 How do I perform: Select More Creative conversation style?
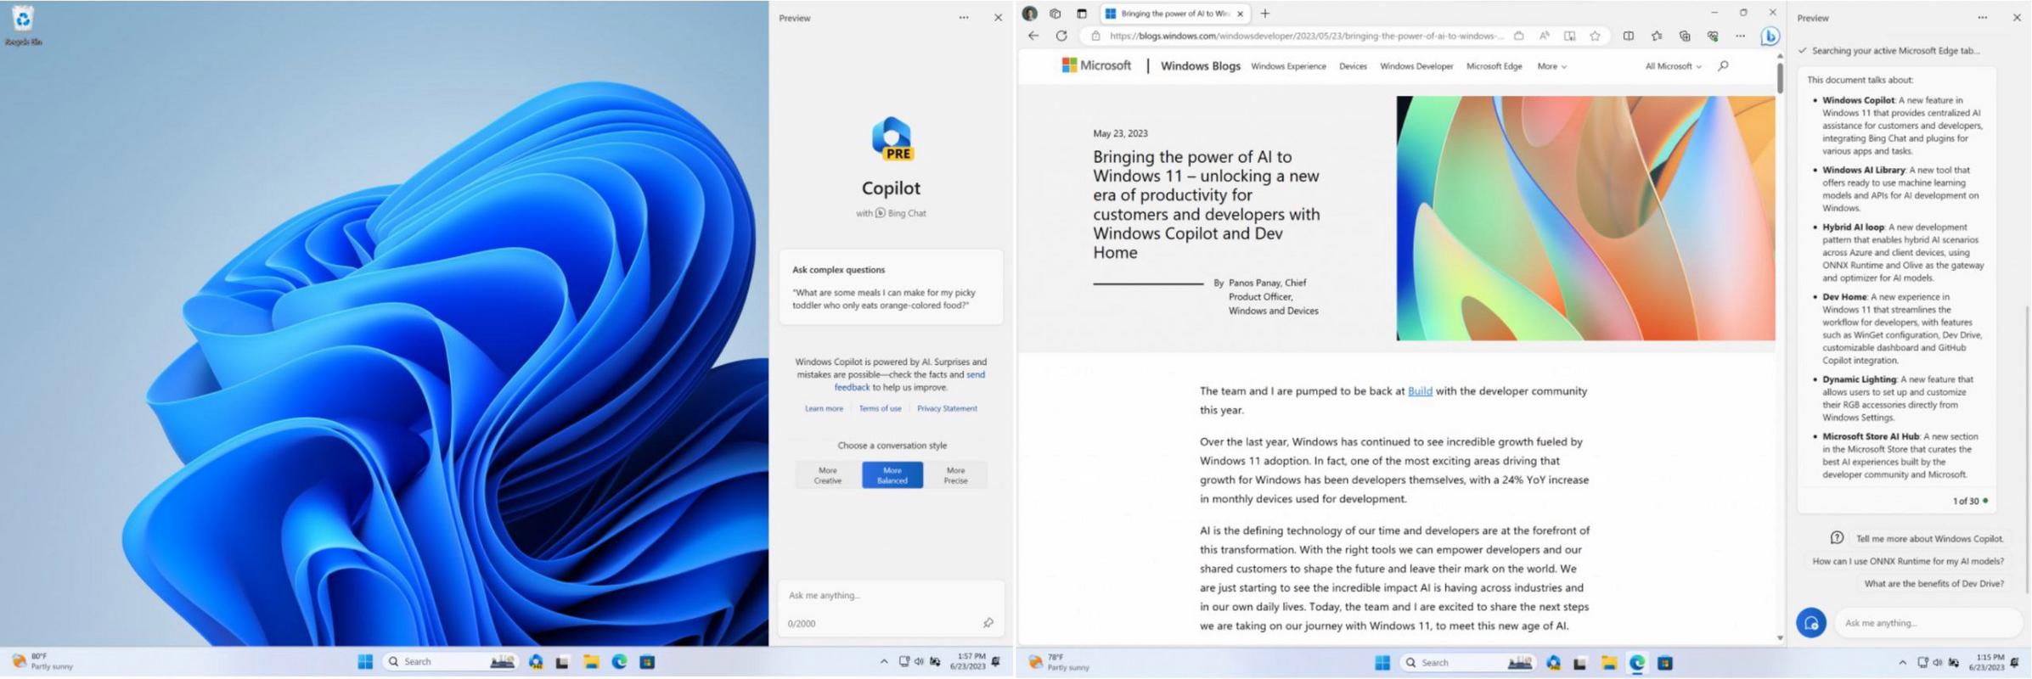[827, 475]
